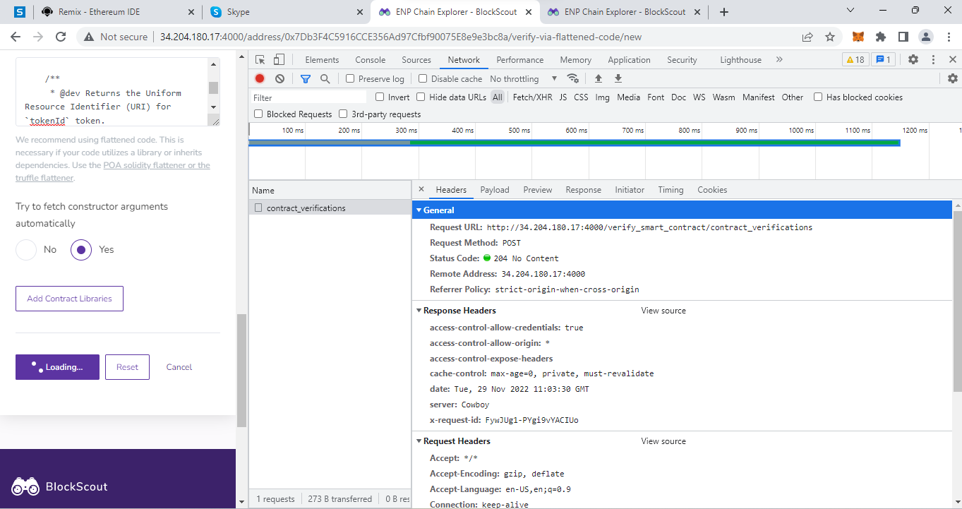Viewport: 962px width, 509px height.
Task: Toggle the device emulation icon
Action: click(278, 59)
